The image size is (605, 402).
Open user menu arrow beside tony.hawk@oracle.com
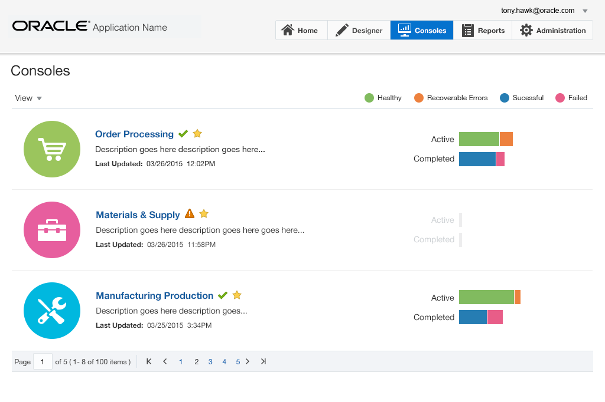585,11
